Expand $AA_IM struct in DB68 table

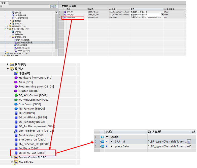pos(111,141)
